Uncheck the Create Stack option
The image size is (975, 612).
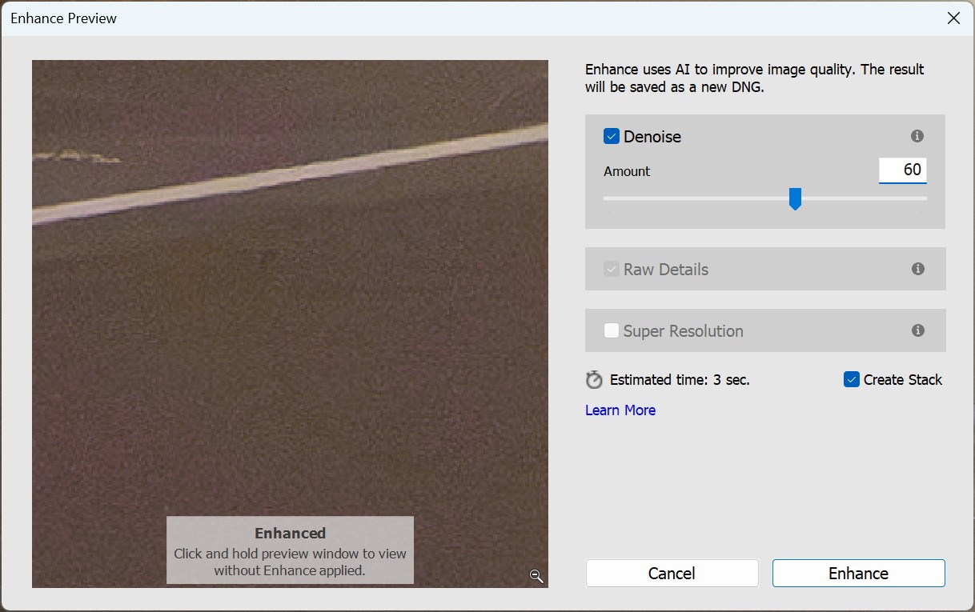tap(852, 380)
